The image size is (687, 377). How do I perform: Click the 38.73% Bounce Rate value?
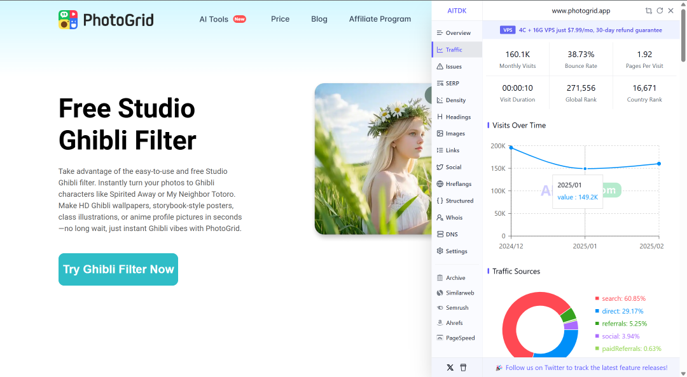pos(581,54)
